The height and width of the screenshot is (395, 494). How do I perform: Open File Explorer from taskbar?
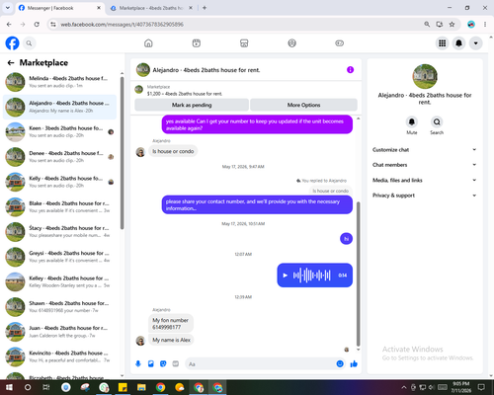pyautogui.click(x=141, y=387)
